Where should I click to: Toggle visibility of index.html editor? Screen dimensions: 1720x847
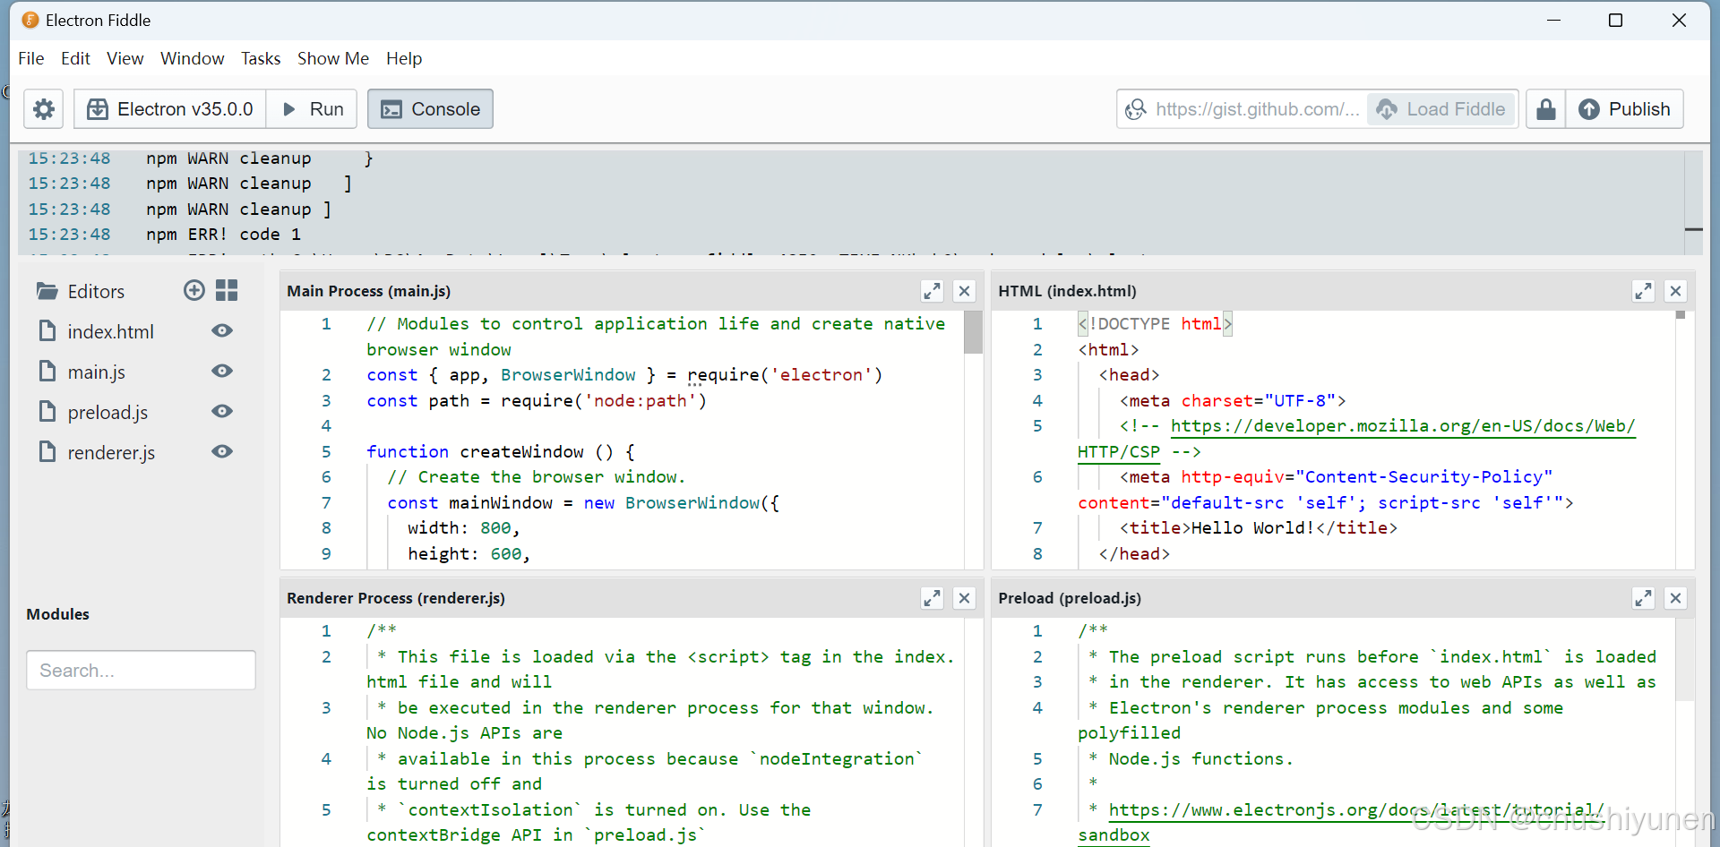pyautogui.click(x=222, y=330)
